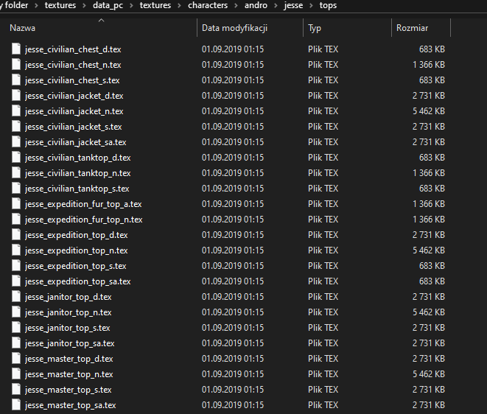Viewport: 487px width, 414px height.
Task: Select file name jesse_master_top_sa.tex
Action: (x=70, y=405)
